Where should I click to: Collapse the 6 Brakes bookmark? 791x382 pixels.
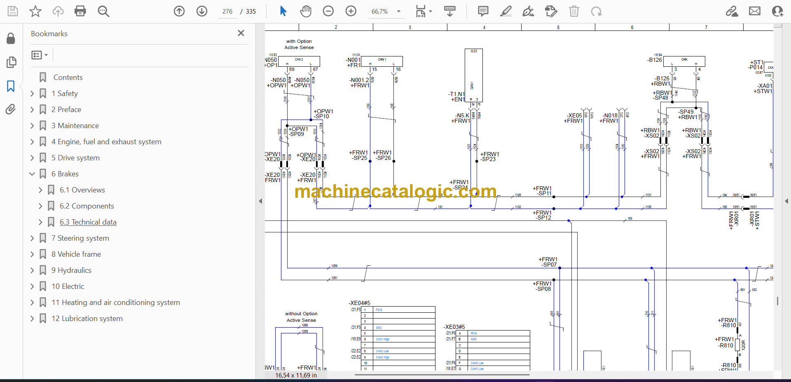tap(32, 174)
